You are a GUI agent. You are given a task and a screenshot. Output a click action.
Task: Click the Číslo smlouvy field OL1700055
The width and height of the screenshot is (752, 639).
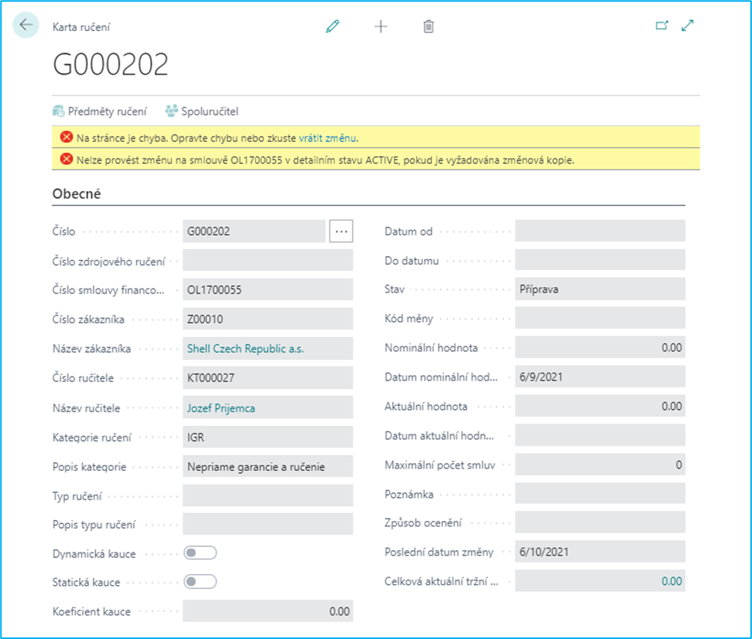point(267,289)
